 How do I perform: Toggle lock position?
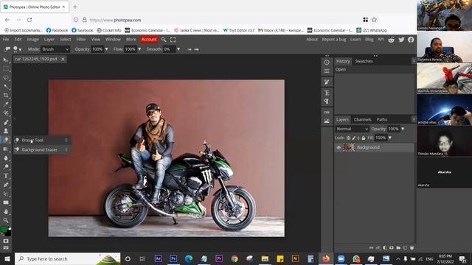358,138
